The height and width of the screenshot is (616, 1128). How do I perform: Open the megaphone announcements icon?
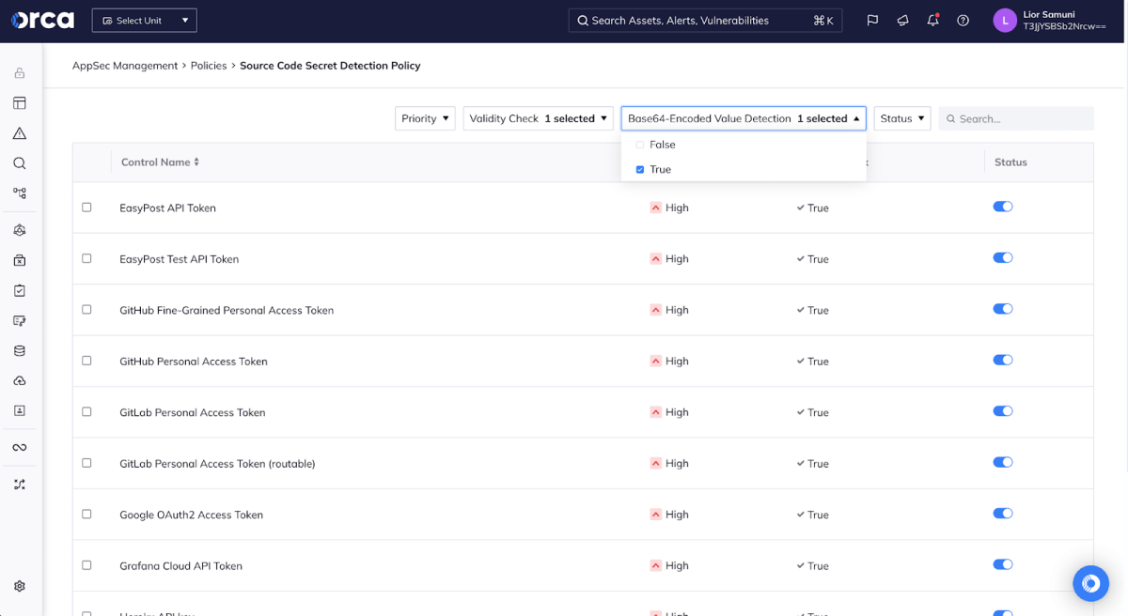[902, 21]
